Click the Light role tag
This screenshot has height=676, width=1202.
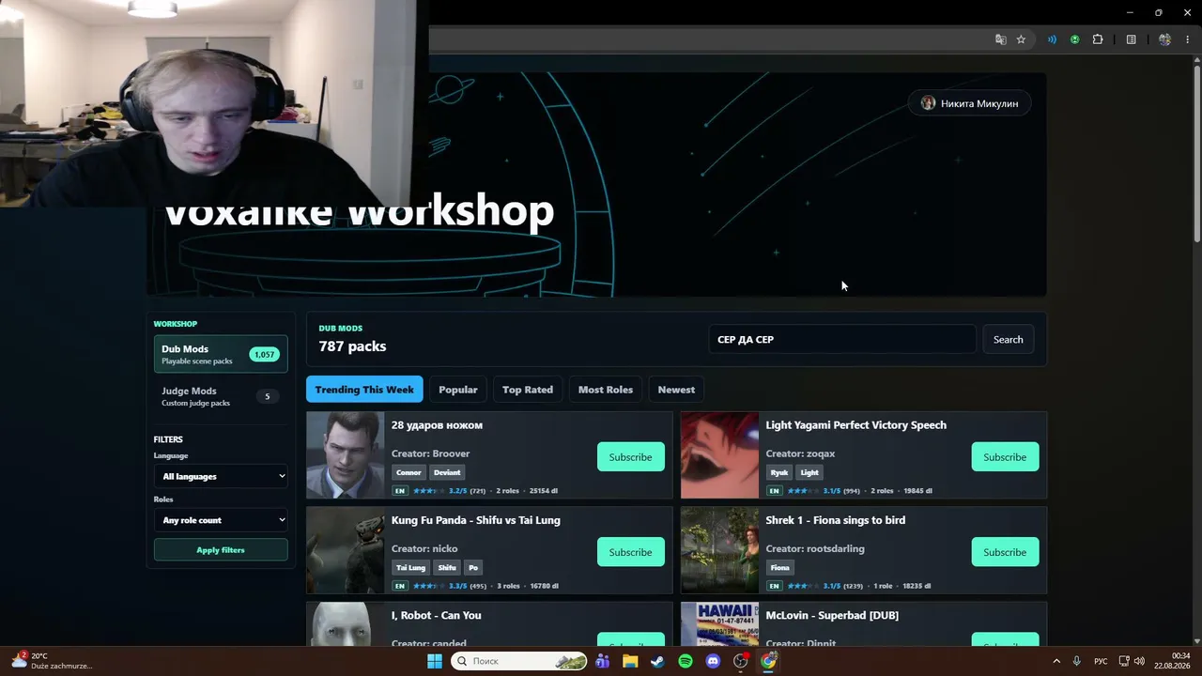pos(809,472)
